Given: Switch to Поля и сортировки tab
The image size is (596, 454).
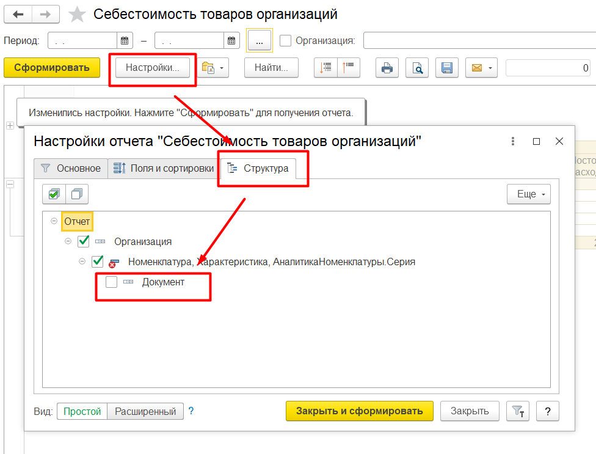Looking at the screenshot, I should tap(164, 168).
